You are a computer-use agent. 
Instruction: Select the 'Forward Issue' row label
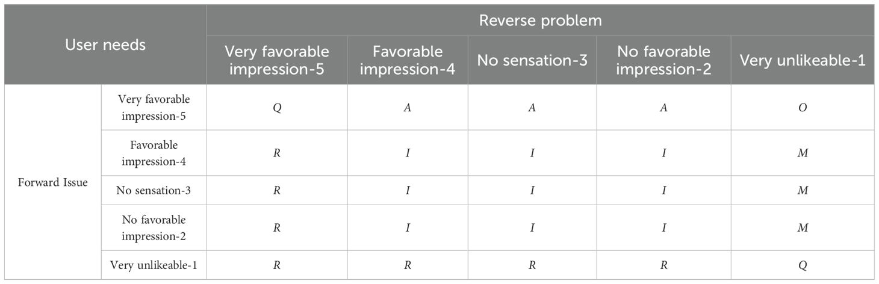[53, 182]
